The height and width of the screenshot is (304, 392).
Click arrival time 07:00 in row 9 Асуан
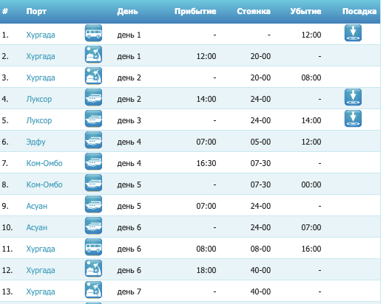(x=206, y=207)
